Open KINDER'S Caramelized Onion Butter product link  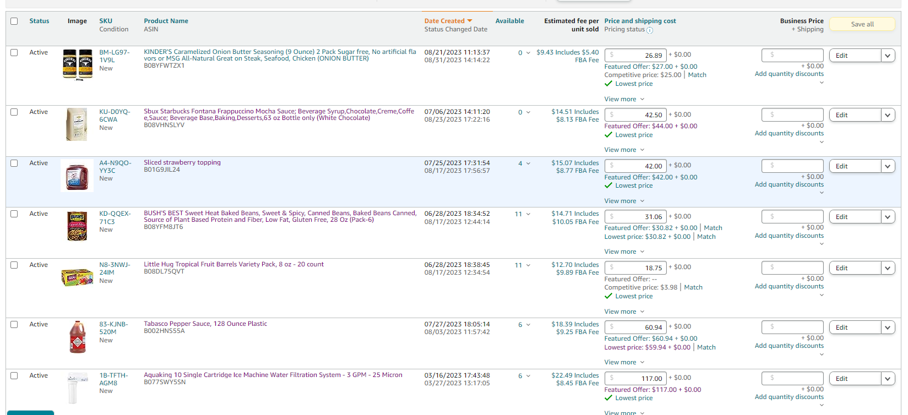point(280,55)
